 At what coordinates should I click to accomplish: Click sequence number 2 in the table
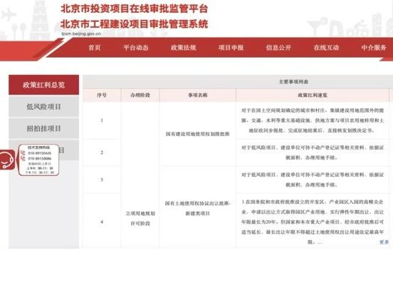click(102, 152)
